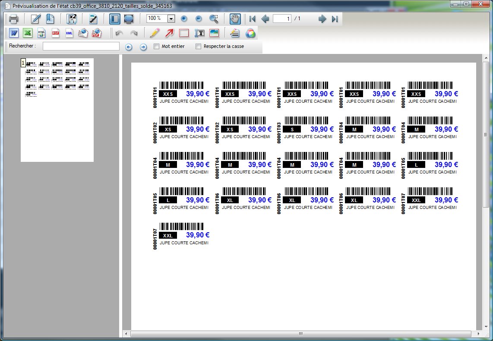Select the rectangle annotation tool
493x341 pixels.
tap(183, 33)
